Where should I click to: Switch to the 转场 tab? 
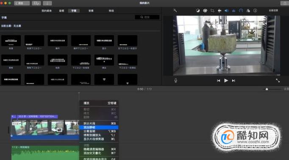[x=111, y=11]
